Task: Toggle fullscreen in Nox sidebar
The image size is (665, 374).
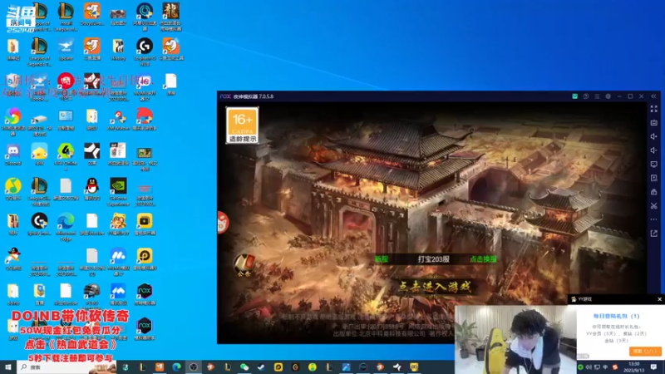Action: click(653, 109)
